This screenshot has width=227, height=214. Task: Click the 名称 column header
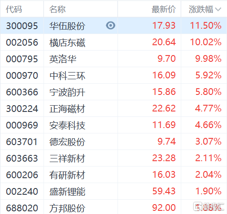pyautogui.click(x=57, y=9)
